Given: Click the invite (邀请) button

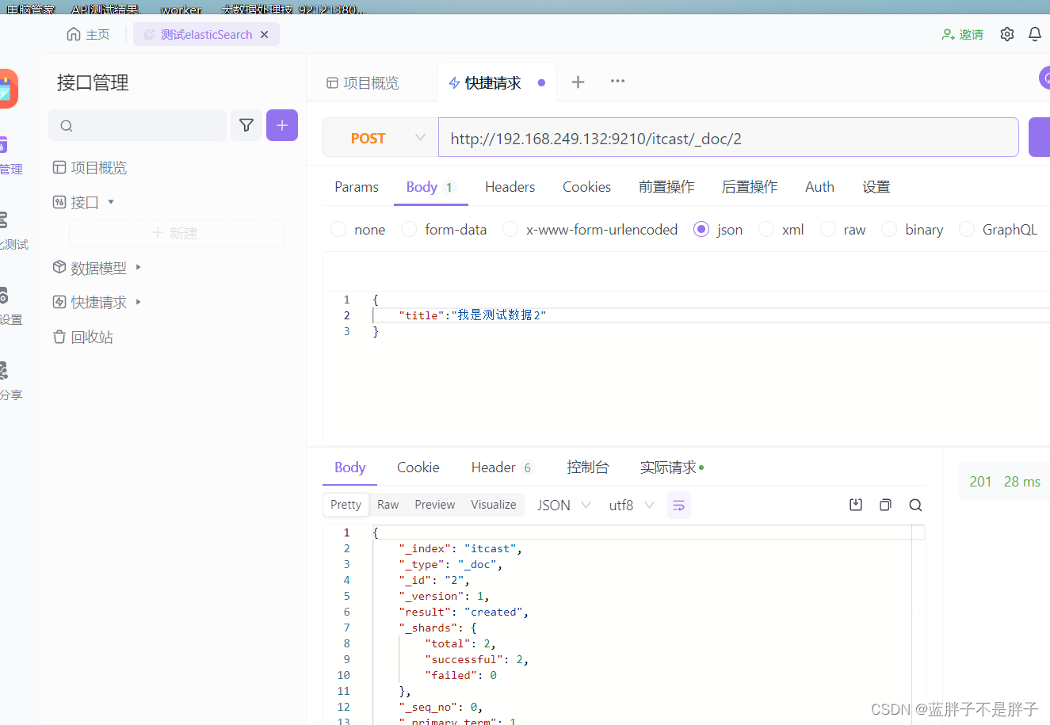Looking at the screenshot, I should click(x=963, y=34).
